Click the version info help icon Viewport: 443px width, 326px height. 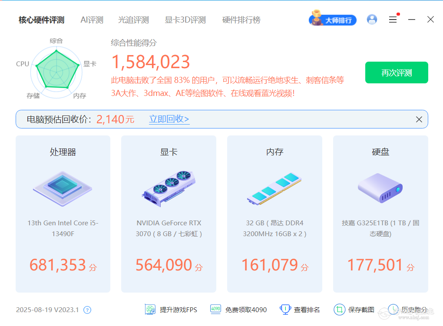point(87,310)
